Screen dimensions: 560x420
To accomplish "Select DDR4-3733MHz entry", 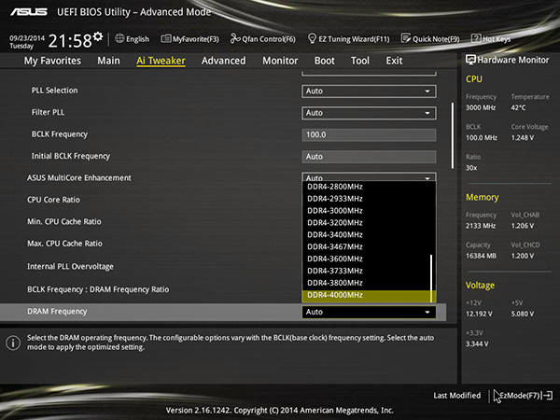I will (x=335, y=271).
